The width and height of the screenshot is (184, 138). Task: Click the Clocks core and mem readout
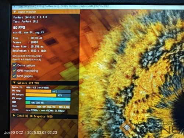click(x=45, y=110)
